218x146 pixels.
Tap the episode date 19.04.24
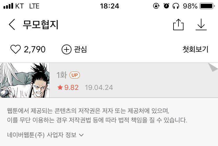click(99, 88)
